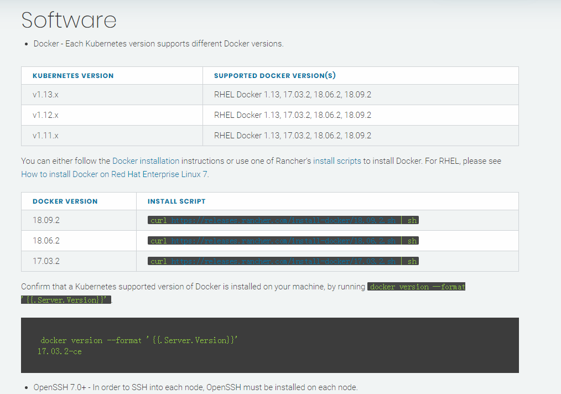Open the Docker installation link

pyautogui.click(x=146, y=161)
